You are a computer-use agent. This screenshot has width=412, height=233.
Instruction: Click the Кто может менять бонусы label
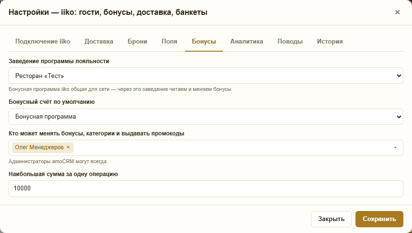(x=96, y=133)
